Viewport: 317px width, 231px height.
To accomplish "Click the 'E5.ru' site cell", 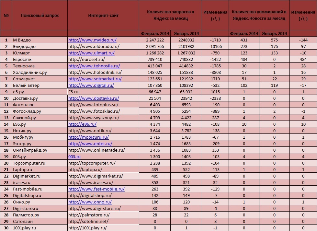I will pos(103,92).
